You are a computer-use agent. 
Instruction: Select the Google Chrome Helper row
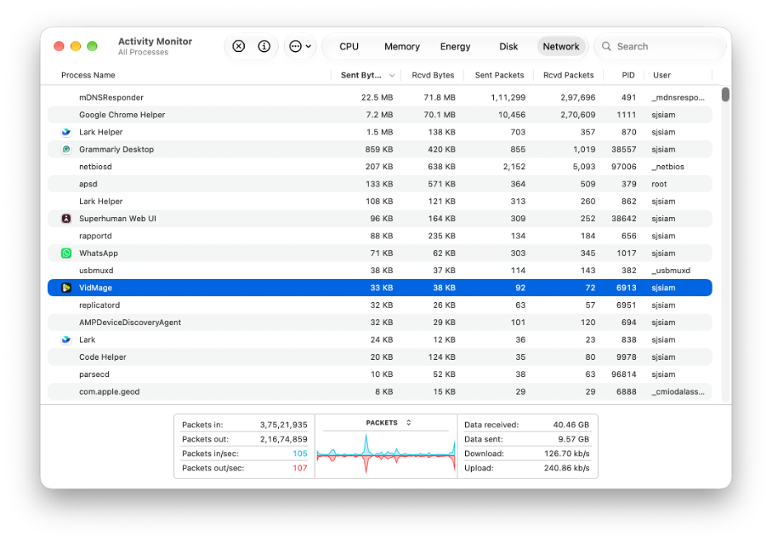pos(379,115)
